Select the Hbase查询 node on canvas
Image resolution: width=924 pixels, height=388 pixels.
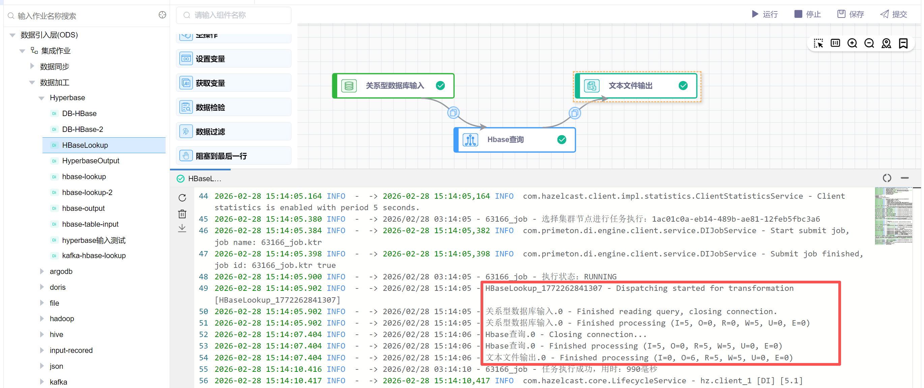point(514,140)
